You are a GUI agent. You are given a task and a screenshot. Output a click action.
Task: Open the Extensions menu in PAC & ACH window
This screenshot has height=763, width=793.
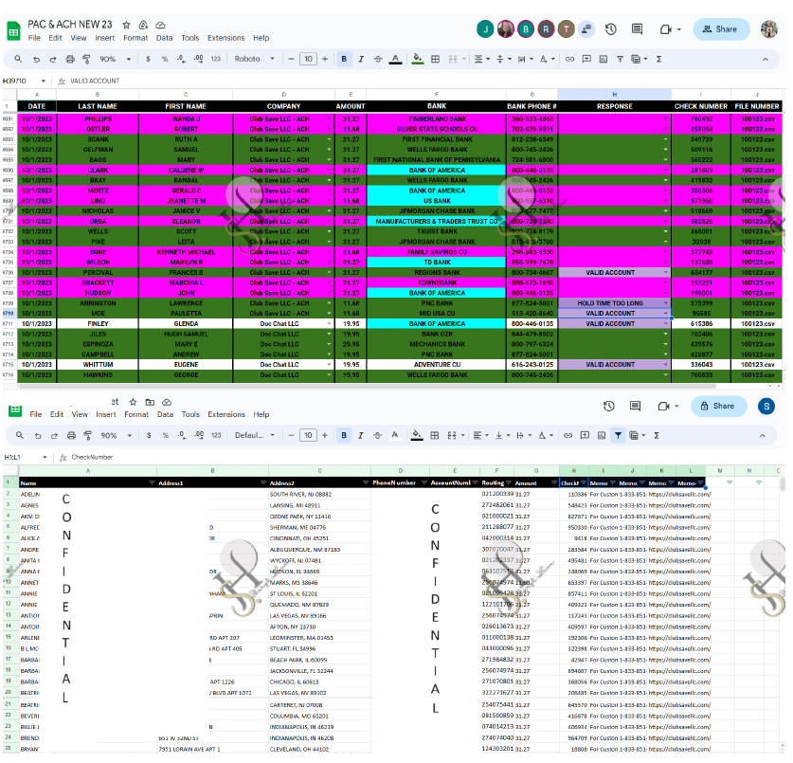pos(225,38)
